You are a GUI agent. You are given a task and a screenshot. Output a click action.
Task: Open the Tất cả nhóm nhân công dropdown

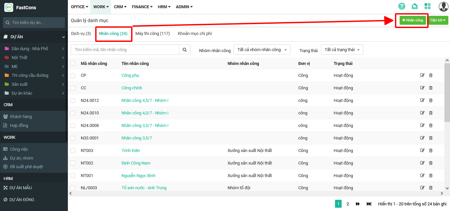[x=262, y=50]
